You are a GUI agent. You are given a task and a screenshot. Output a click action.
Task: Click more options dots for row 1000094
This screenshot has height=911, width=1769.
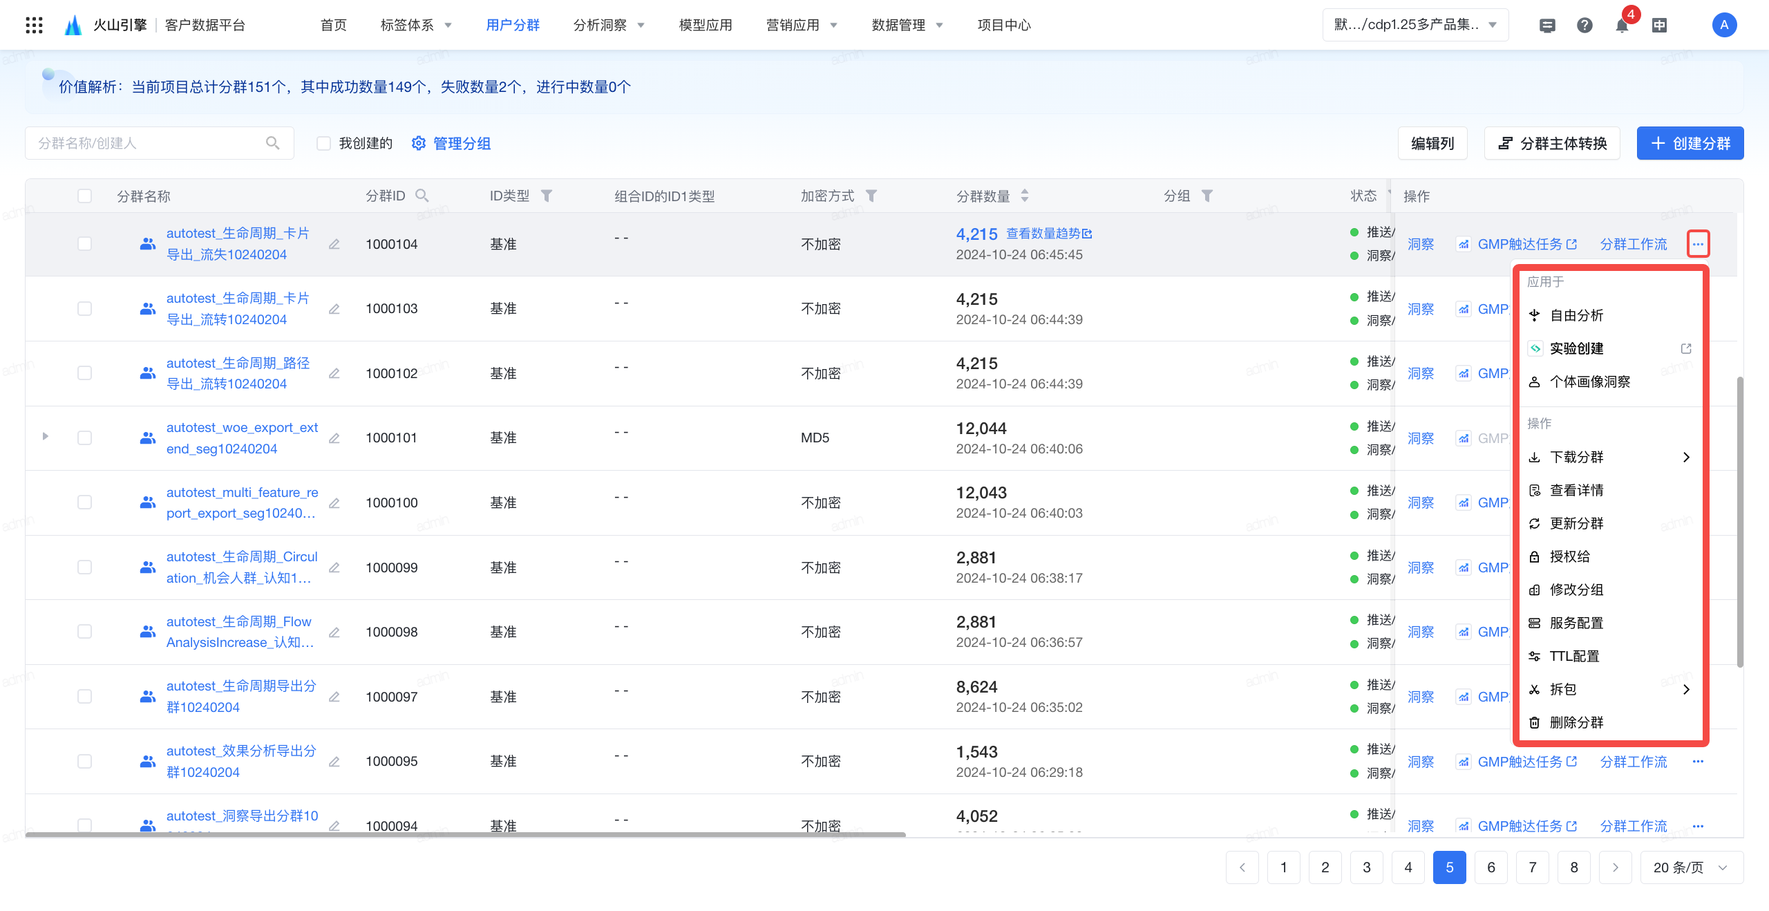1698,826
